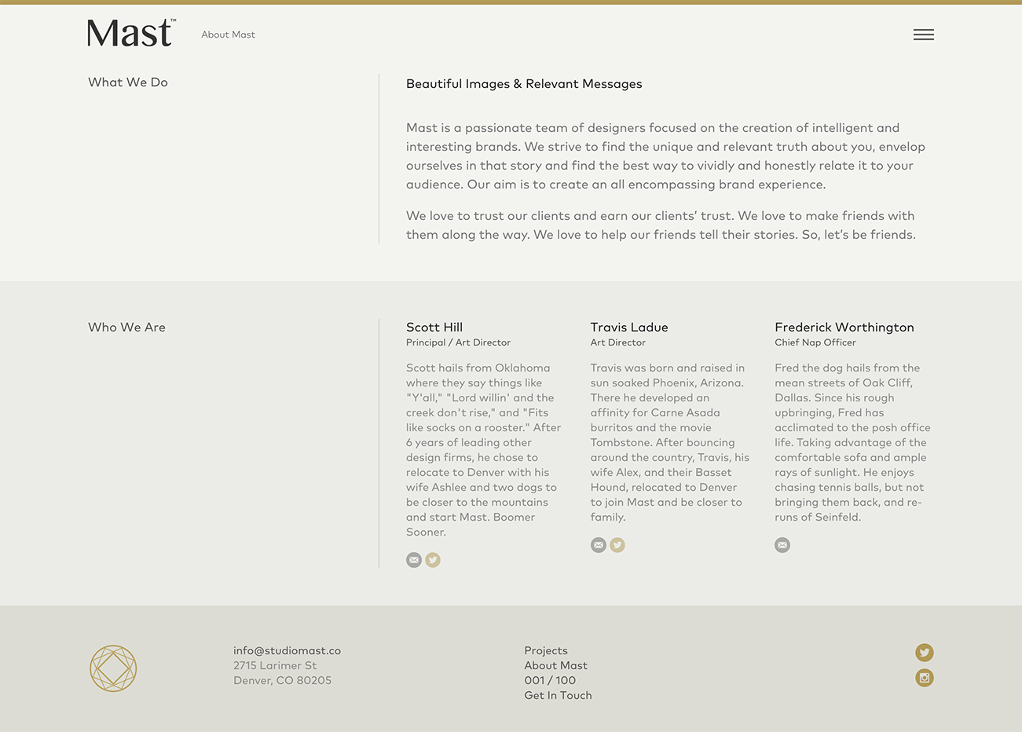Click the Travis Ladue name heading
Viewport: 1022px width, 732px height.
click(629, 327)
